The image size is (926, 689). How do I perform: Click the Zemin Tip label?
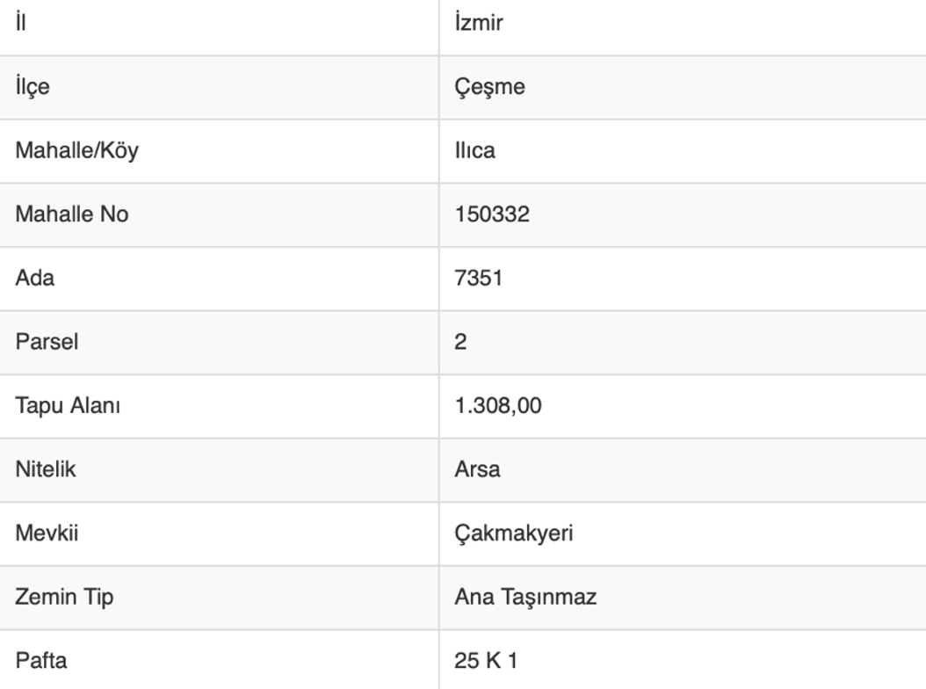[x=64, y=598]
